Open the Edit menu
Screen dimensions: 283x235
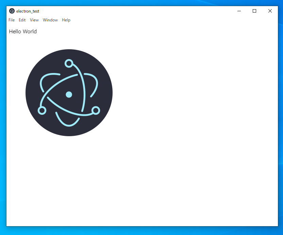point(22,20)
